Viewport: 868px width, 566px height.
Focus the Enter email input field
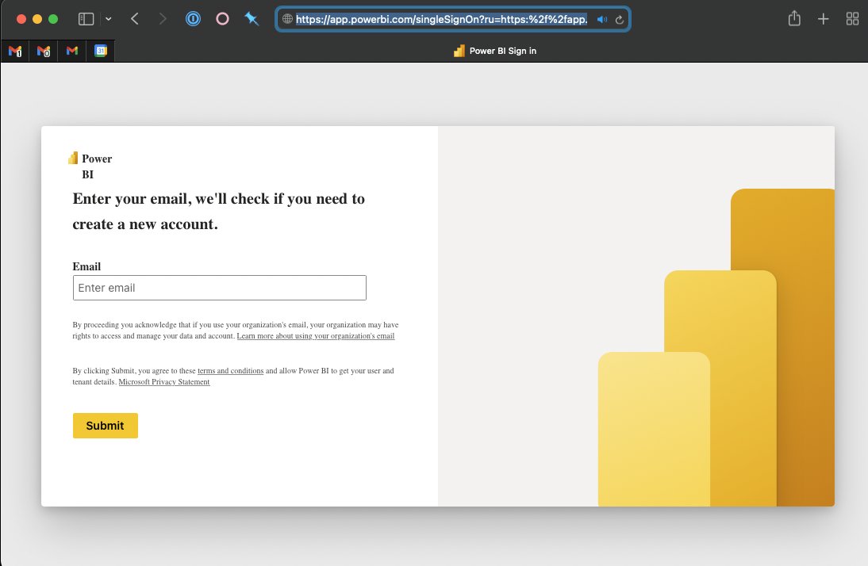point(219,288)
